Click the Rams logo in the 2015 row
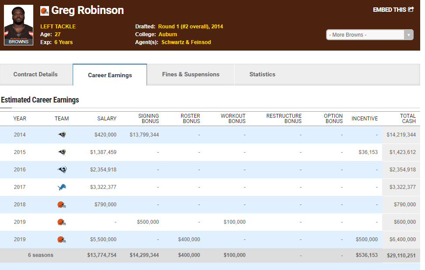The width and height of the screenshot is (425, 270). pos(62,152)
